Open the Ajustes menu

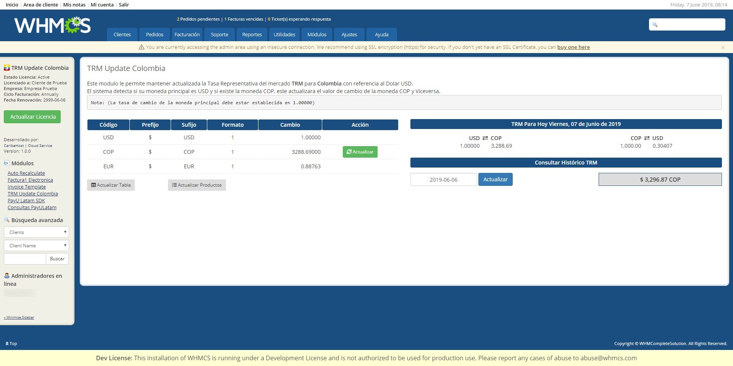349,34
